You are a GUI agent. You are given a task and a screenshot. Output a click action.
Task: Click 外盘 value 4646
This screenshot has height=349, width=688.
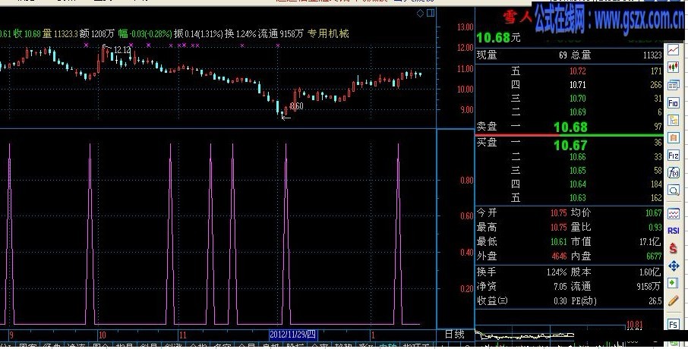click(x=560, y=256)
